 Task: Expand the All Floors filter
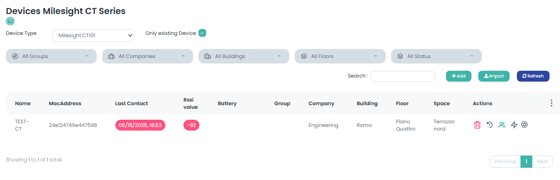click(x=340, y=56)
